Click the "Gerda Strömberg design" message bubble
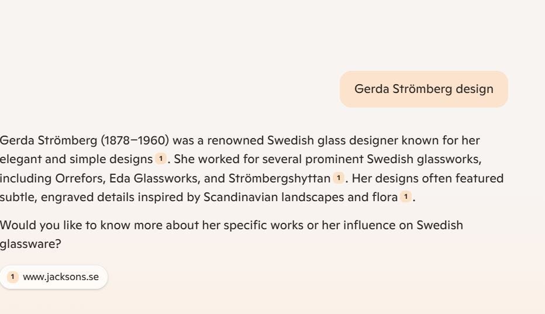This screenshot has width=545, height=314. (x=423, y=89)
